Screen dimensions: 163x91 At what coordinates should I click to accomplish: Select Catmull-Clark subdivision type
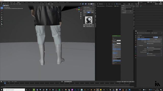coord(144,39)
